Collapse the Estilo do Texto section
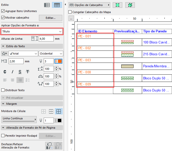 [x=32, y=46]
